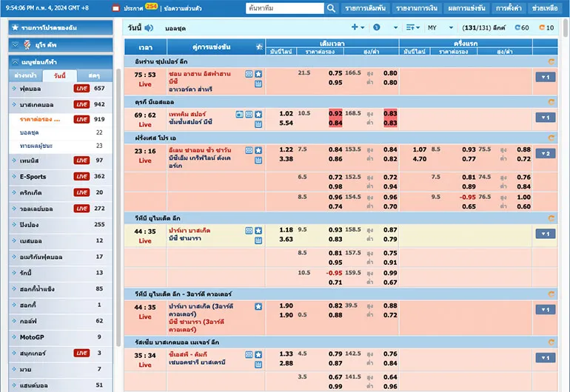Switch to the สดๆ live tab
570x392 pixels.
pos(94,76)
